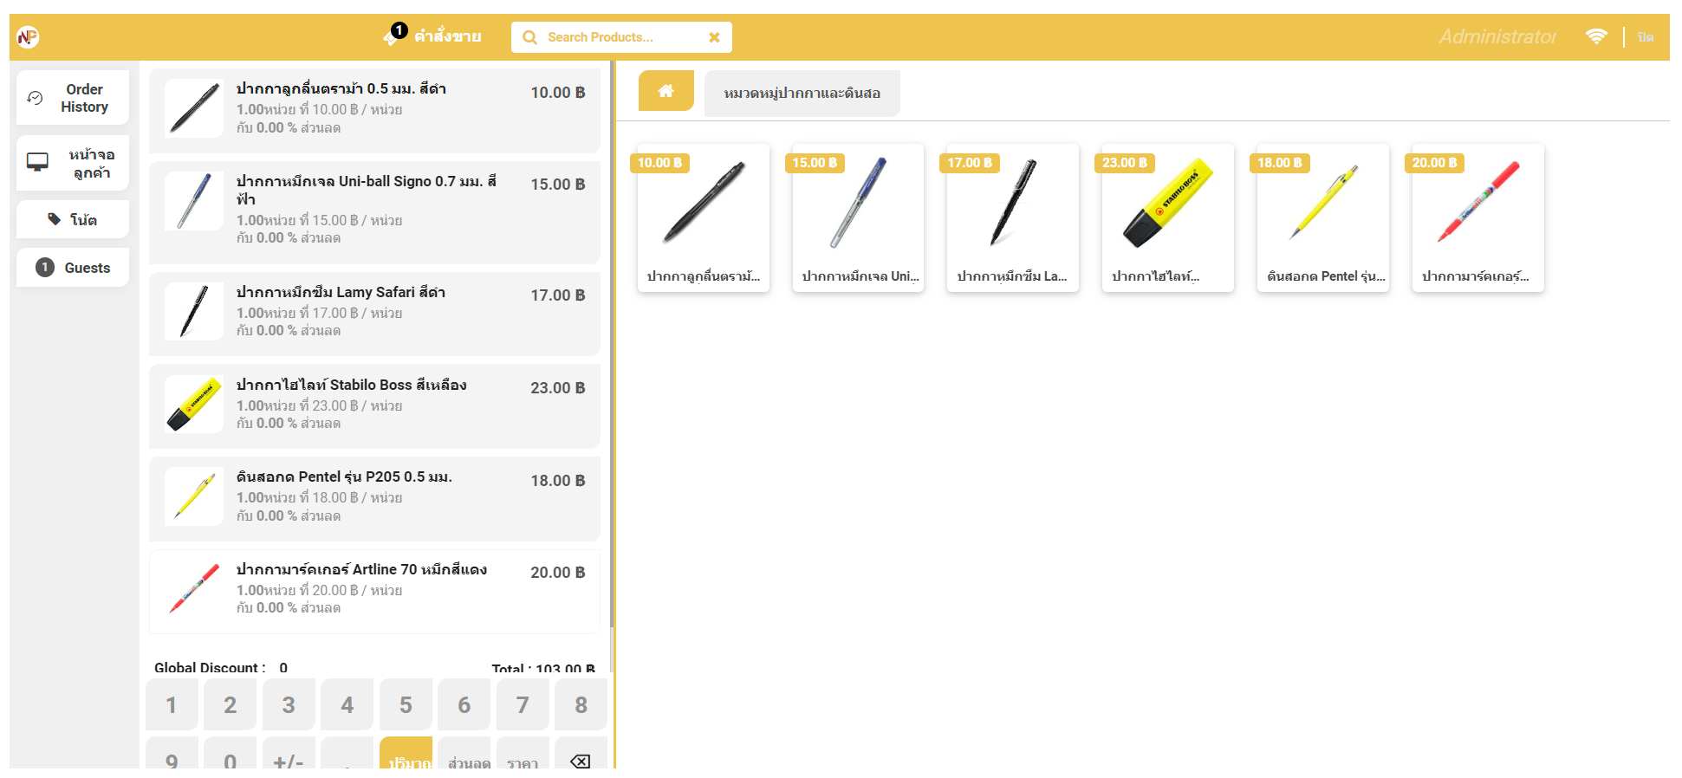Tap numpad key 1
Viewport: 1682px width, 778px height.
(172, 704)
